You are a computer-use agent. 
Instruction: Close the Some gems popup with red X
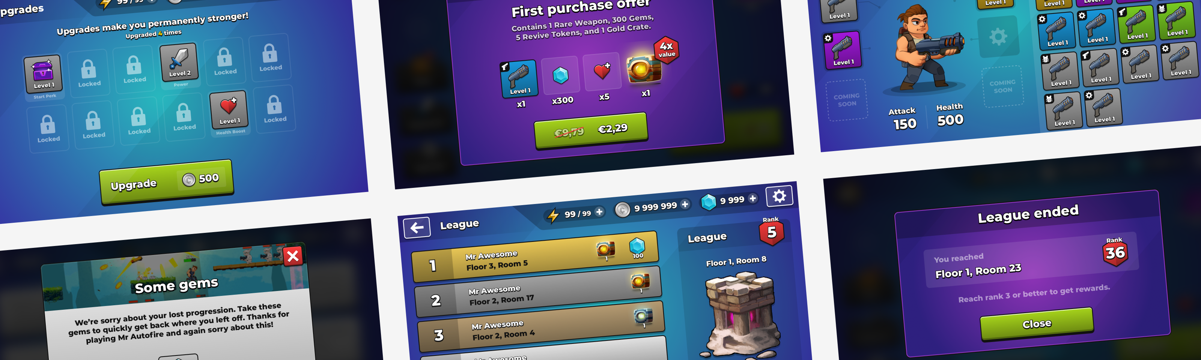click(293, 256)
